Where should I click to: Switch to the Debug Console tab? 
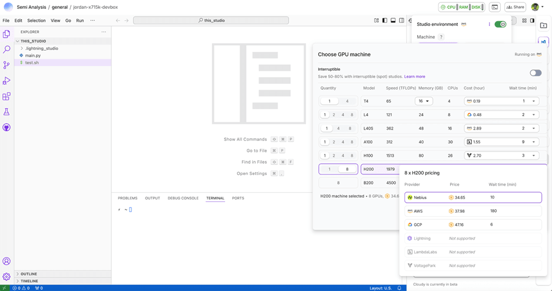coord(183,198)
